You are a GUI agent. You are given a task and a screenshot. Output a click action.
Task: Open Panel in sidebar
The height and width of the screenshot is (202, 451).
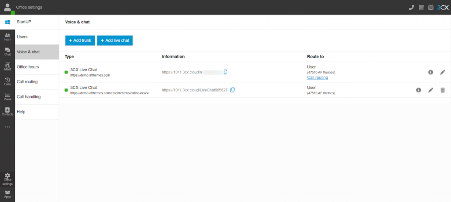[7, 96]
